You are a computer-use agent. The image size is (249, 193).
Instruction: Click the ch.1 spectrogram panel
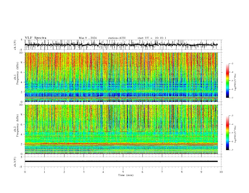click(x=121, y=77)
